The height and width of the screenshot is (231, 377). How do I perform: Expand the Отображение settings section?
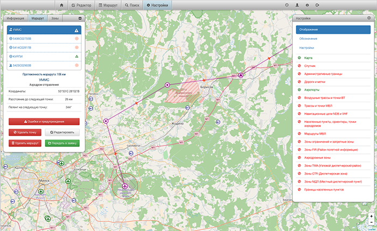click(309, 29)
